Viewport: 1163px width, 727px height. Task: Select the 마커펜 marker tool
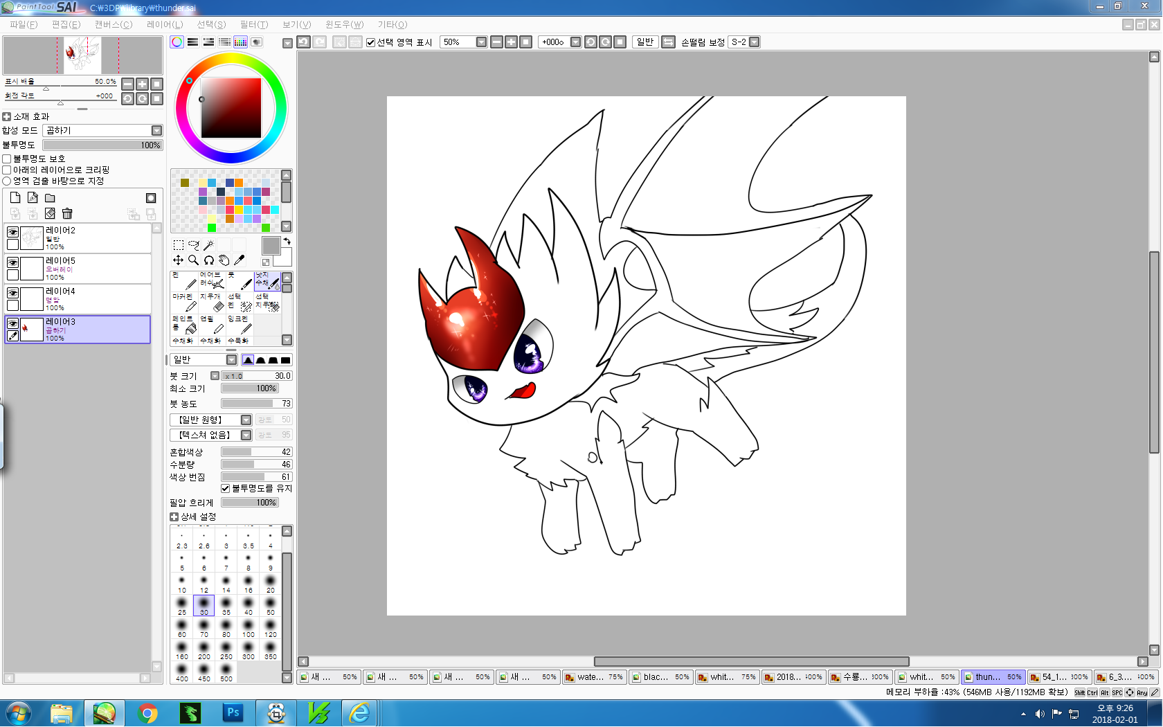(184, 303)
